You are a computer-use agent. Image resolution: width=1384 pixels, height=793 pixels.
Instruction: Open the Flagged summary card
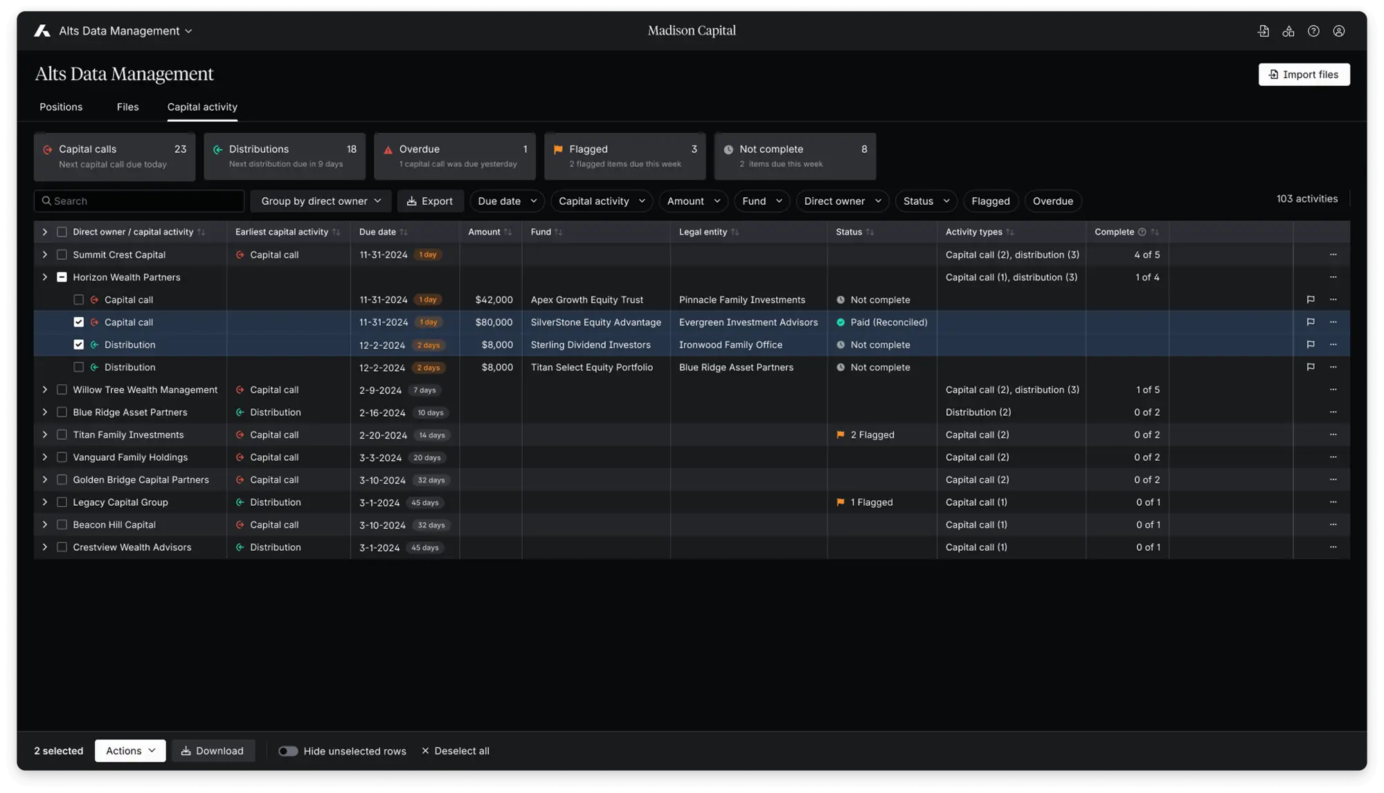coord(625,157)
